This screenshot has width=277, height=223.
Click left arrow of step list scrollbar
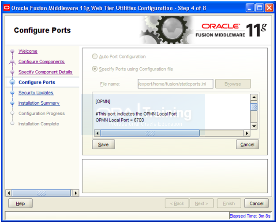9,193
